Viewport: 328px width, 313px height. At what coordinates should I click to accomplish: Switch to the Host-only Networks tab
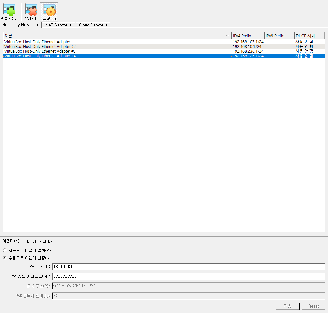coord(20,25)
